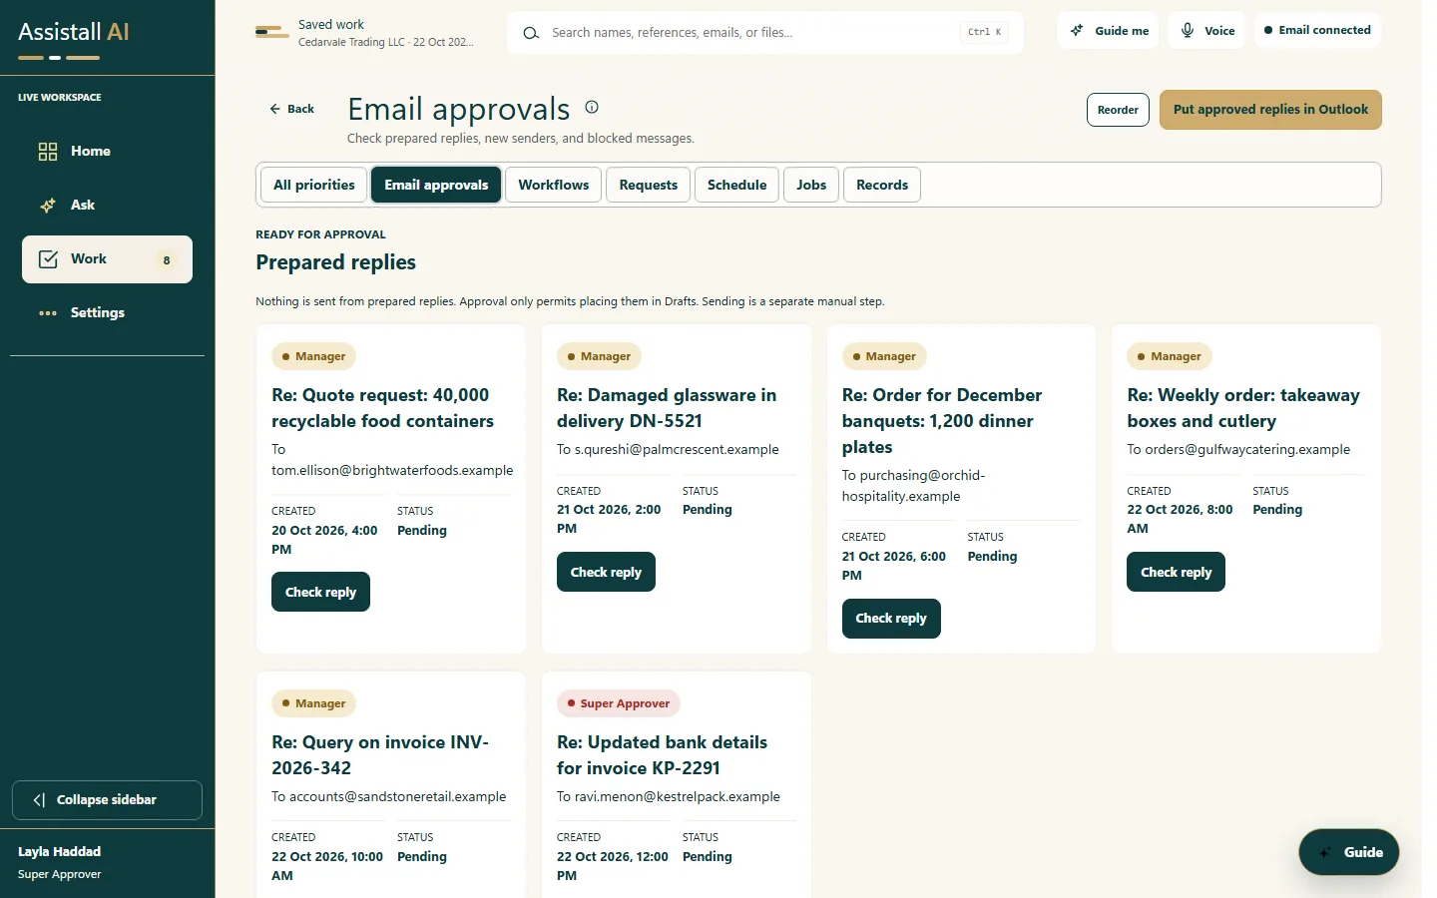Click the magnifier icon in search bar

coord(531,33)
